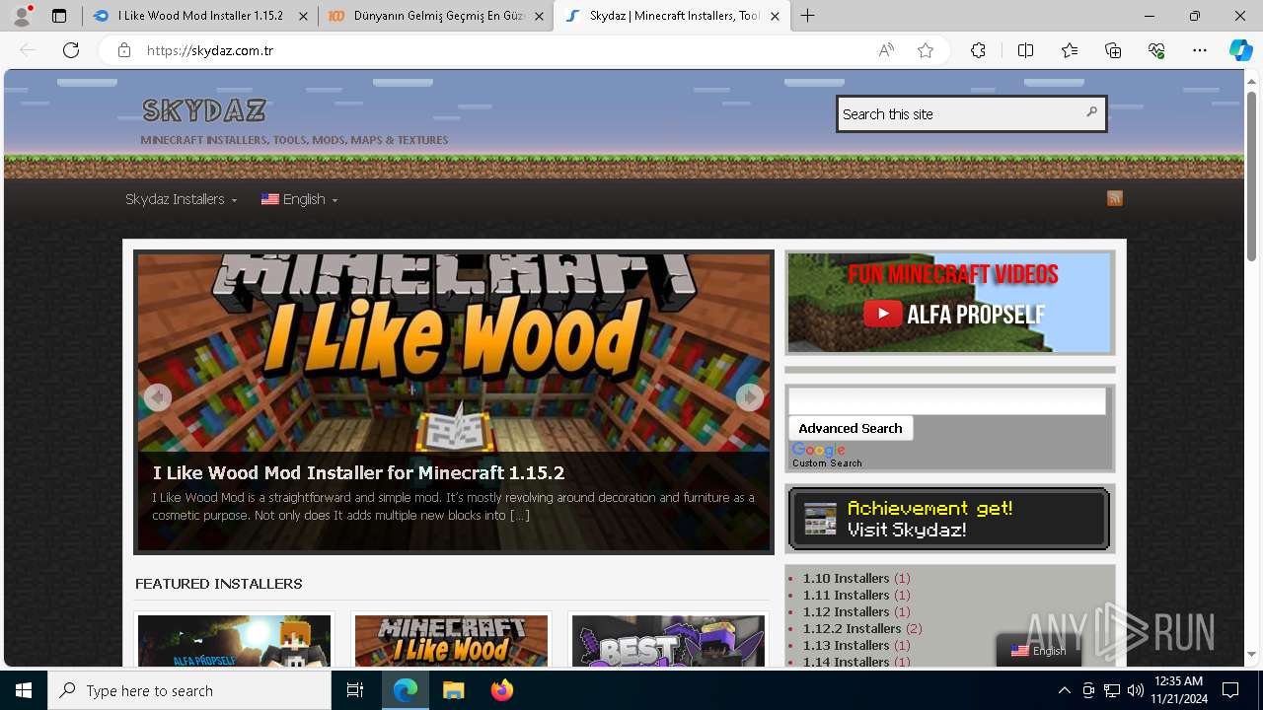Click the Windows taskbar search box
The height and width of the screenshot is (710, 1263).
click(189, 690)
